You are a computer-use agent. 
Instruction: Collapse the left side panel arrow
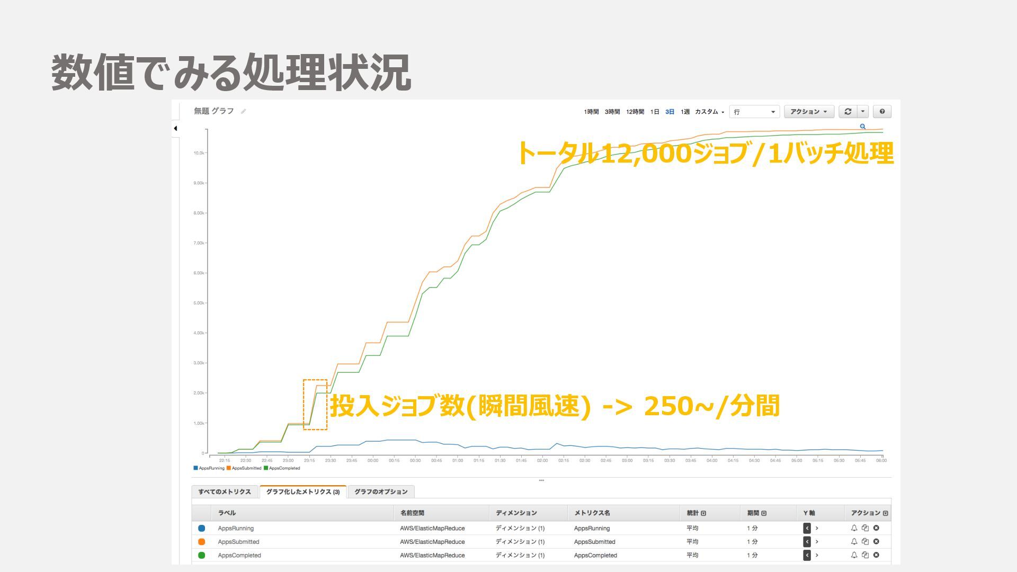pyautogui.click(x=175, y=128)
